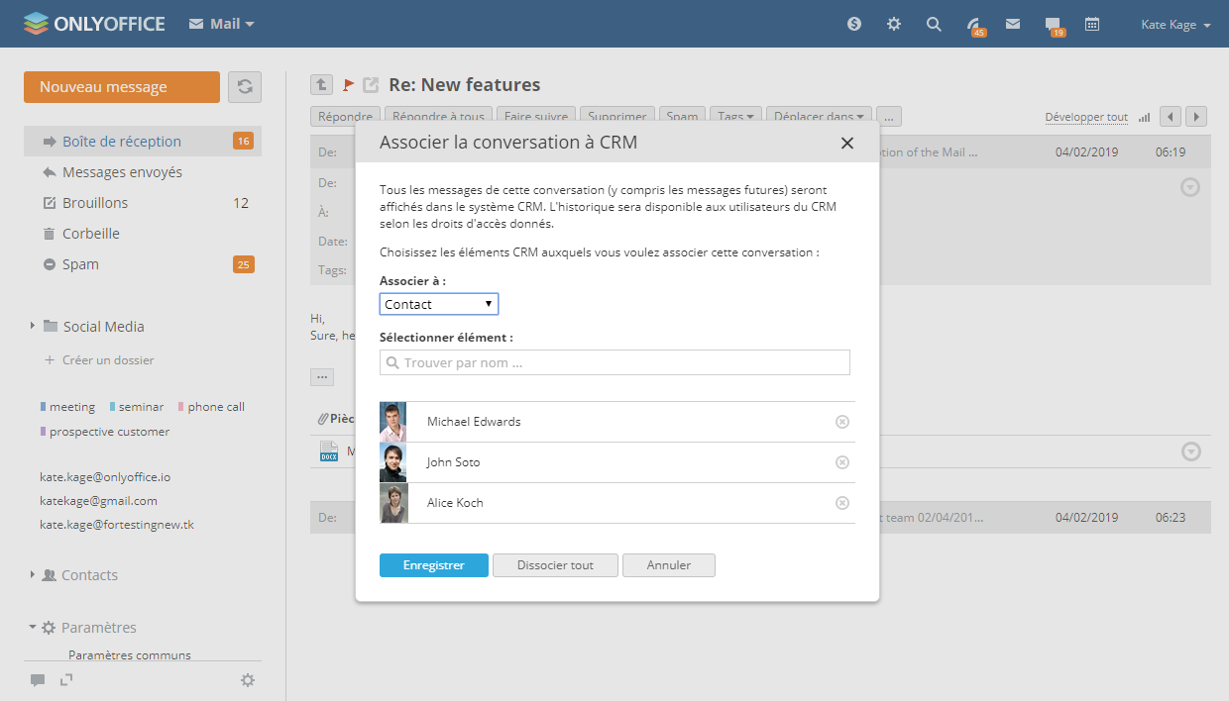Remove Michael Edwards from linked contacts
The image size is (1229, 701).
tap(842, 422)
